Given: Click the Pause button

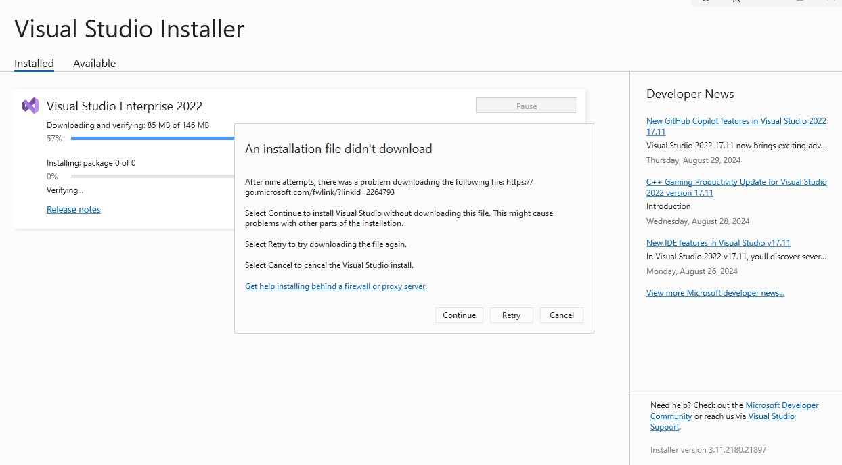Looking at the screenshot, I should click(x=527, y=106).
